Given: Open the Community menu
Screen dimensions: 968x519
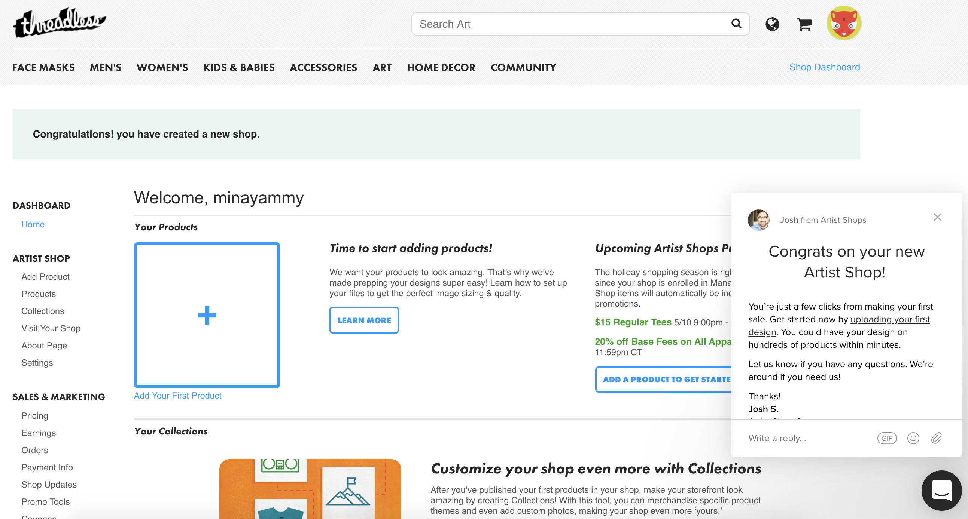Looking at the screenshot, I should [x=523, y=68].
